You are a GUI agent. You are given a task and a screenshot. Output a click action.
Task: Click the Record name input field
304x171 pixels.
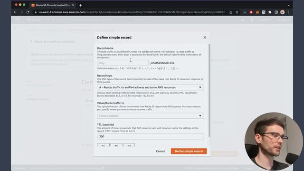123,63
